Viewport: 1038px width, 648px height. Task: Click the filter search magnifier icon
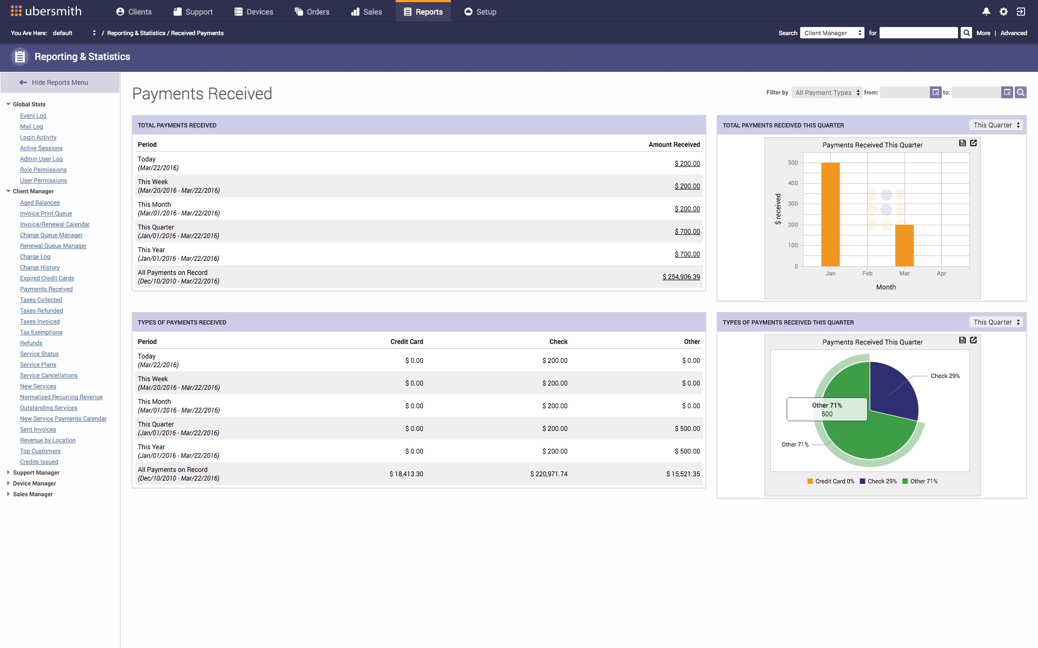point(1020,92)
